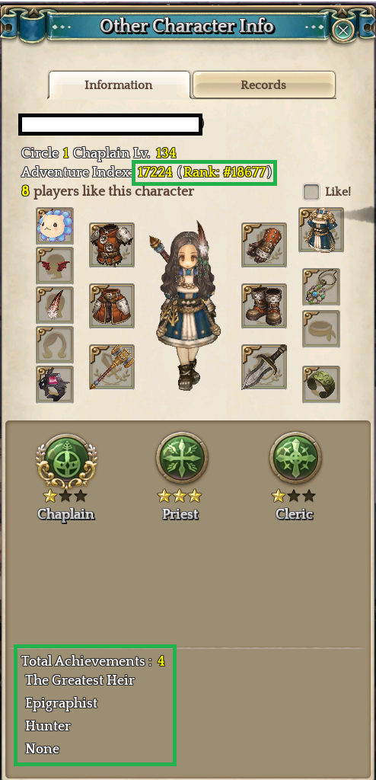Select the sheep face hat accessory slot
This screenshot has width=376, height=780.
point(55,226)
